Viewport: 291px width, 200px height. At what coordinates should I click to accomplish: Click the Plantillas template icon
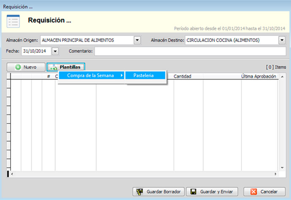coord(53,67)
